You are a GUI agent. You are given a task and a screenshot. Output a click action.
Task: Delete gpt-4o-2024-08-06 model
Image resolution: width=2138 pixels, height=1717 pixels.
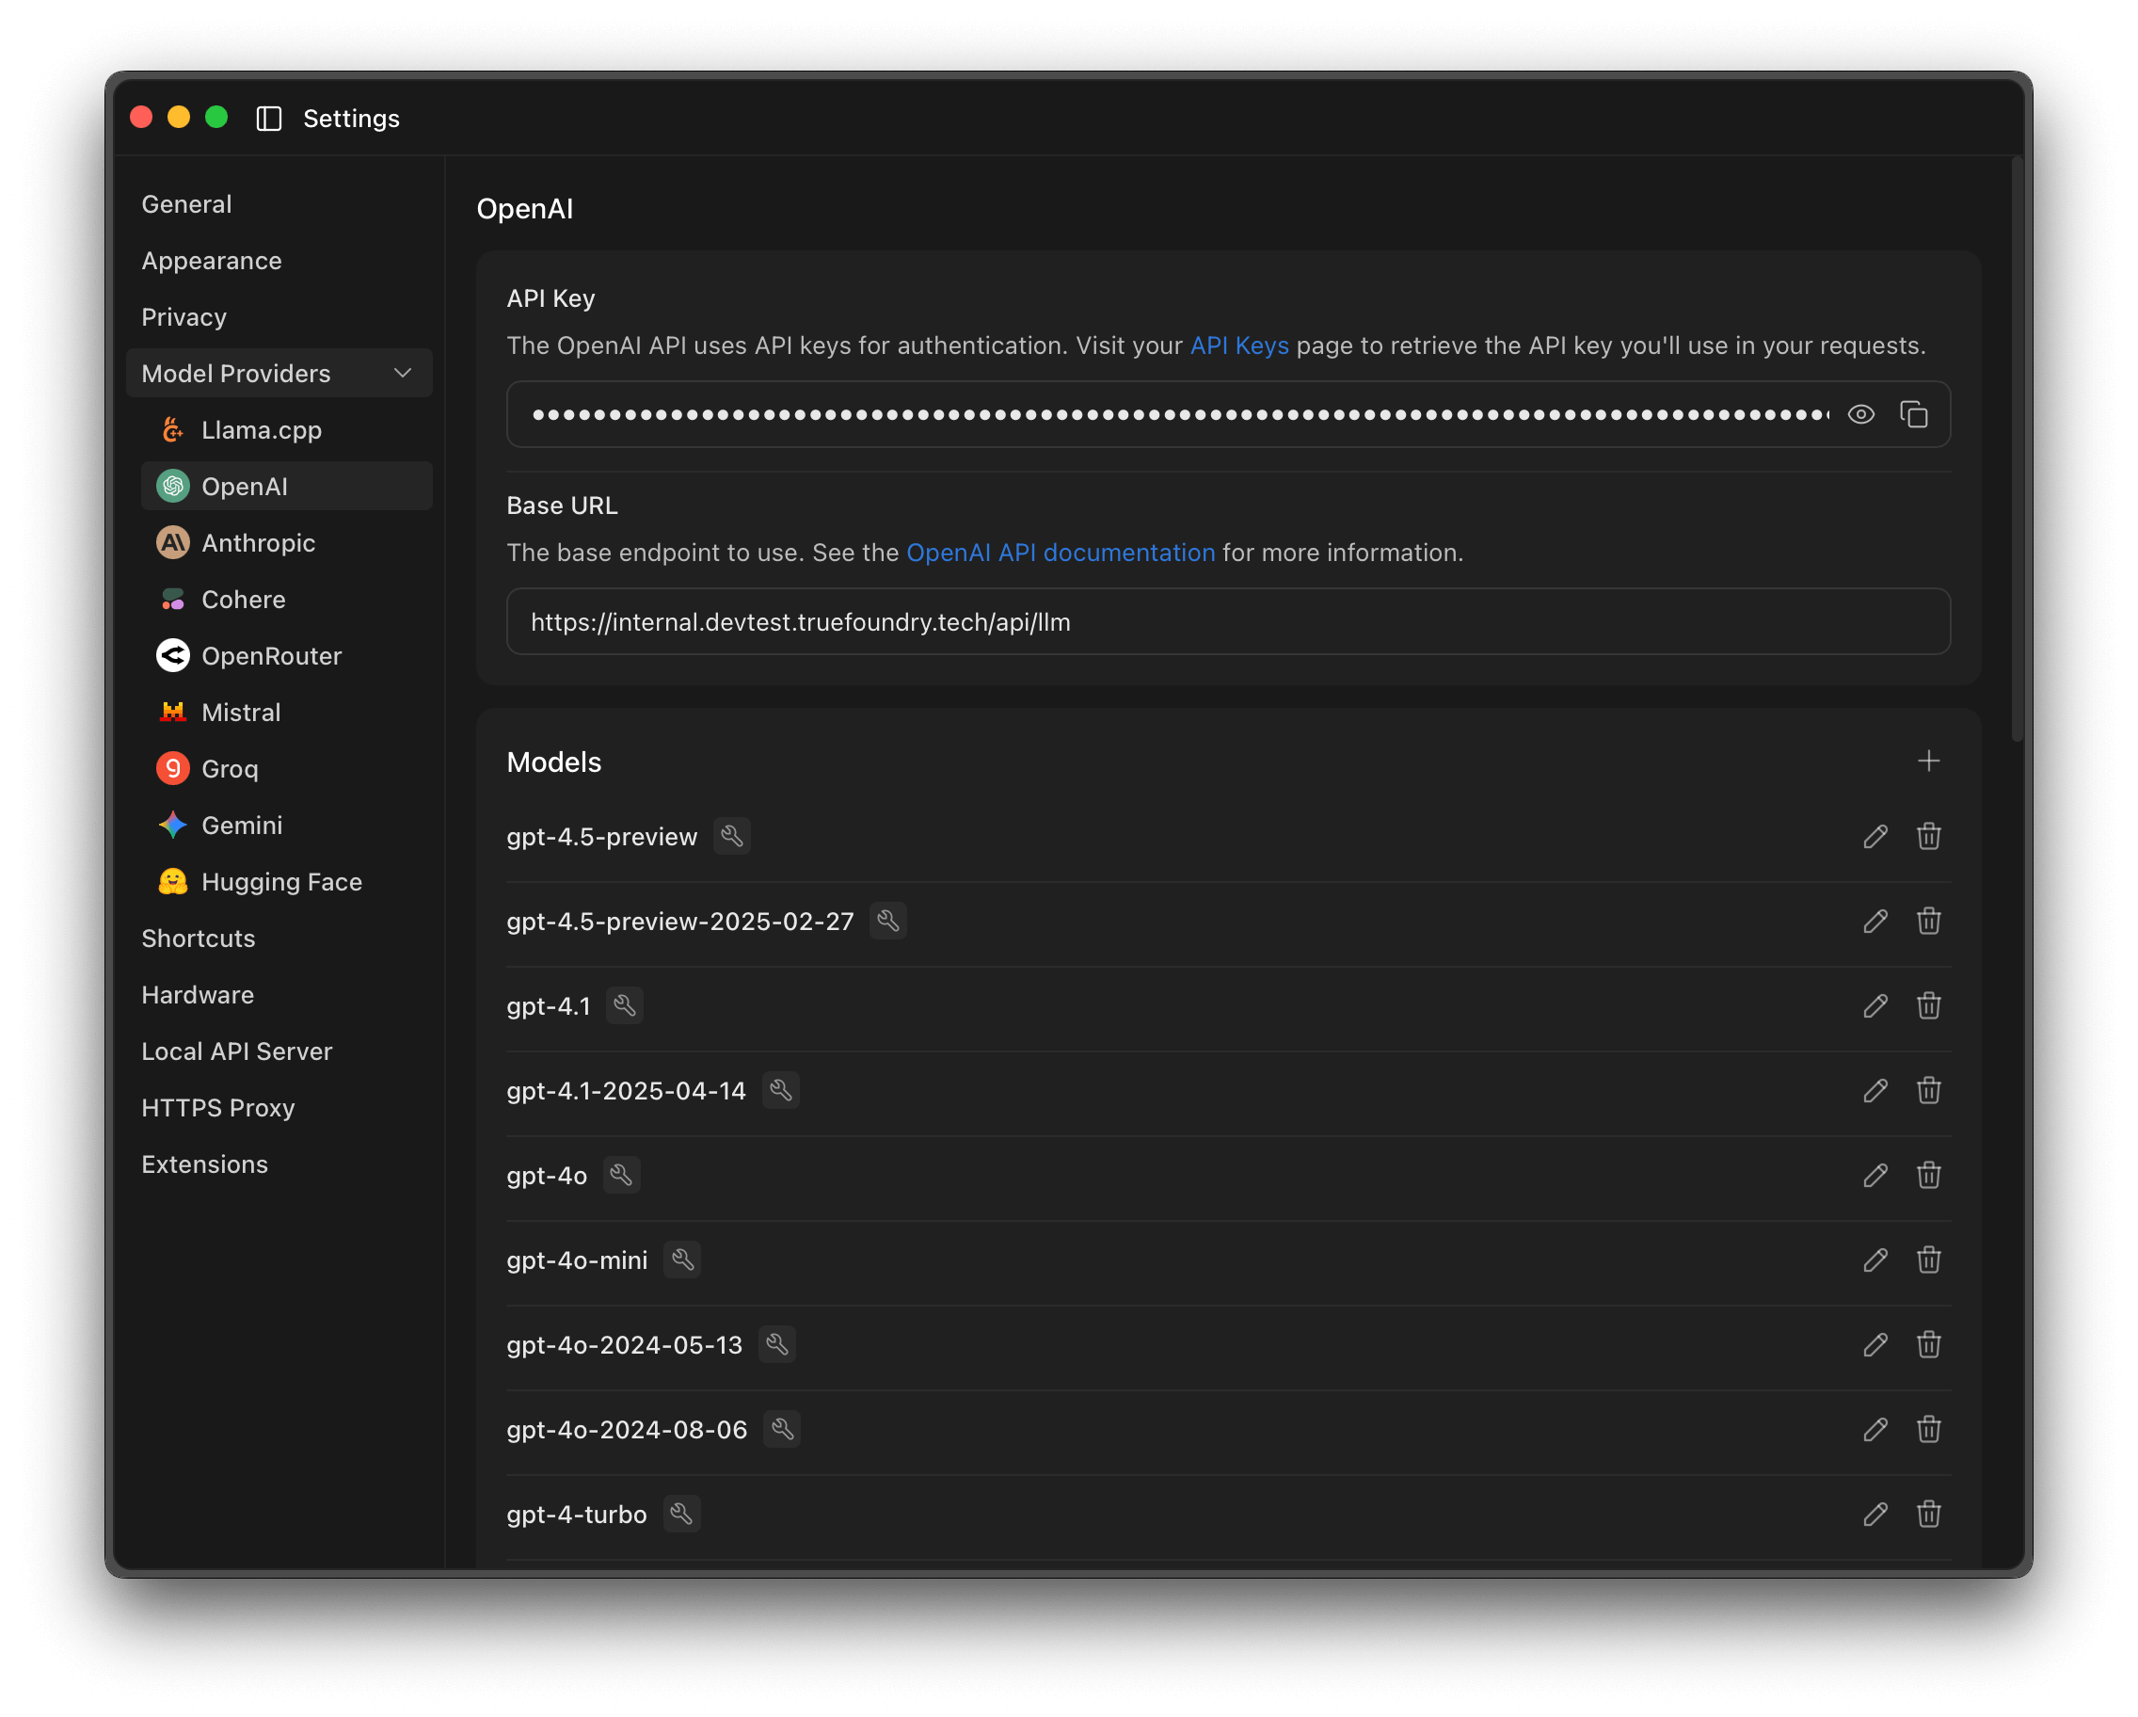point(1928,1429)
